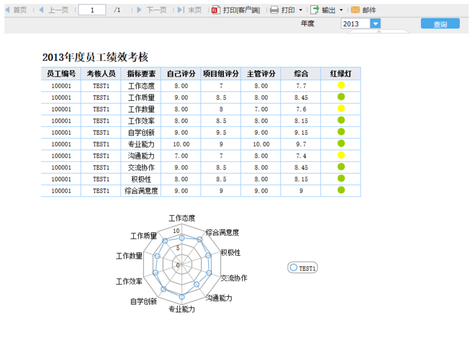Click the 下一页 next page arrow icon
The image size is (472, 339).
(x=139, y=10)
